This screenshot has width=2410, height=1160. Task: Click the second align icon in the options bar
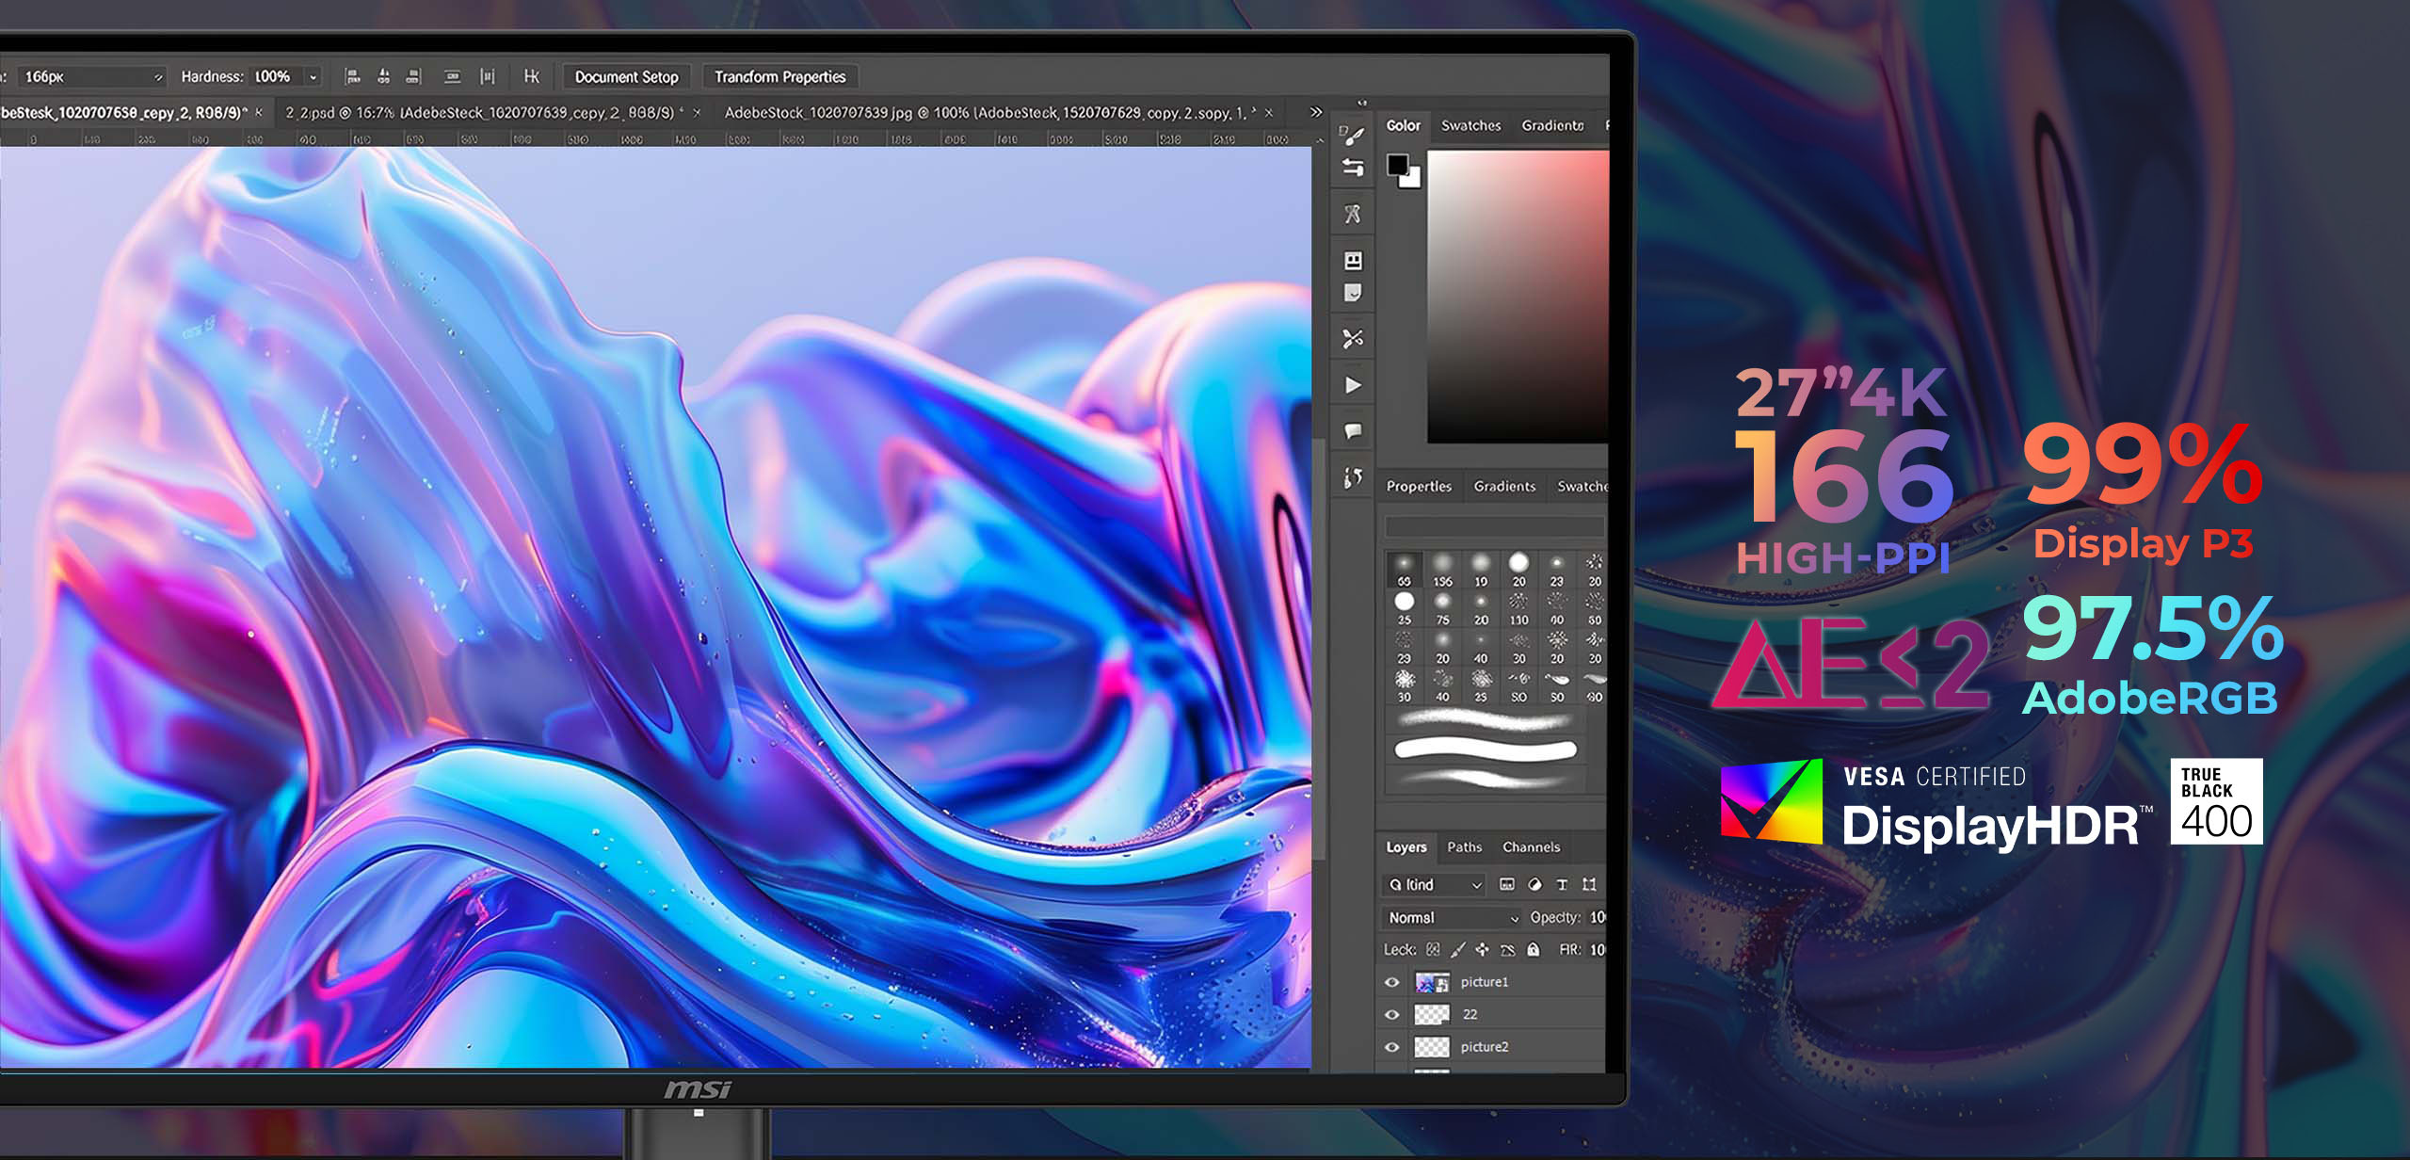pyautogui.click(x=383, y=76)
